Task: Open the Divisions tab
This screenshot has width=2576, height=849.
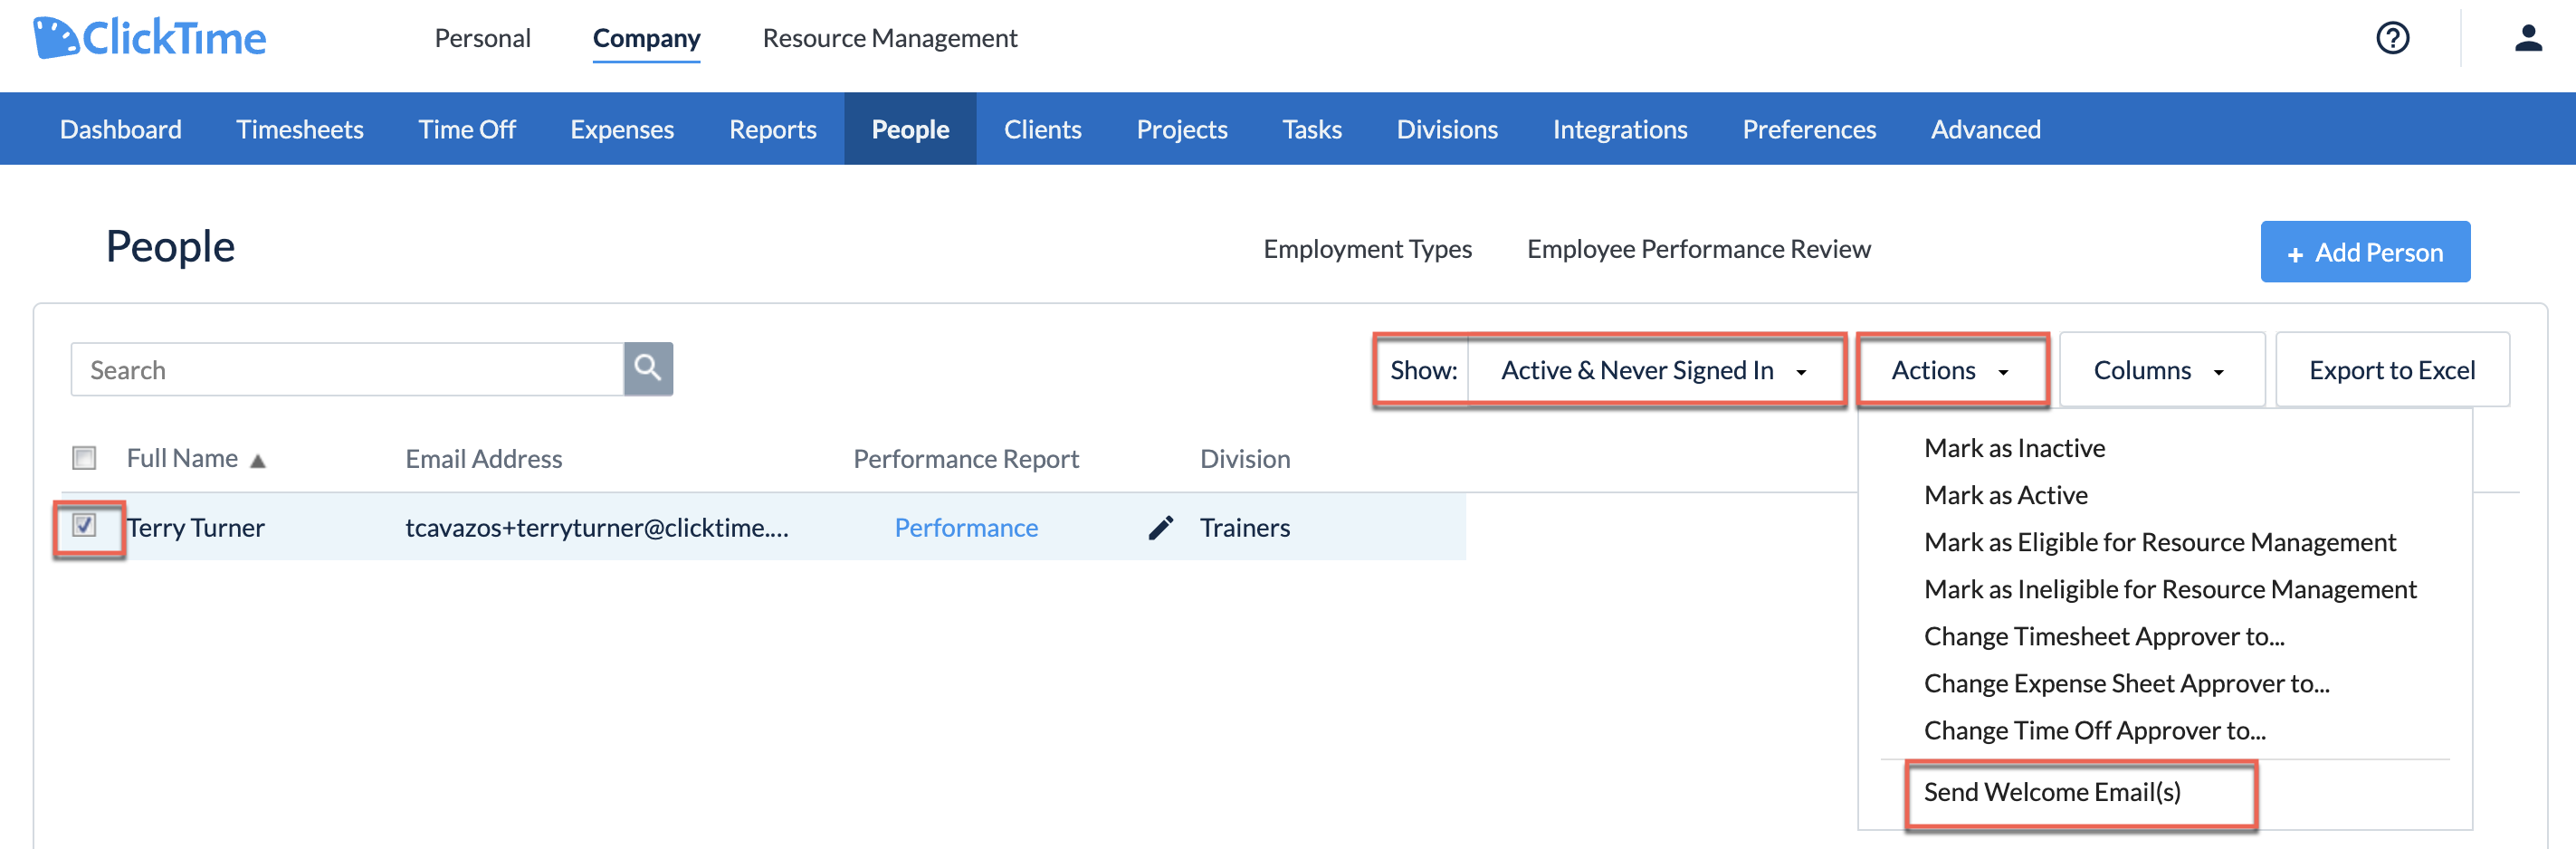Action: click(1447, 129)
